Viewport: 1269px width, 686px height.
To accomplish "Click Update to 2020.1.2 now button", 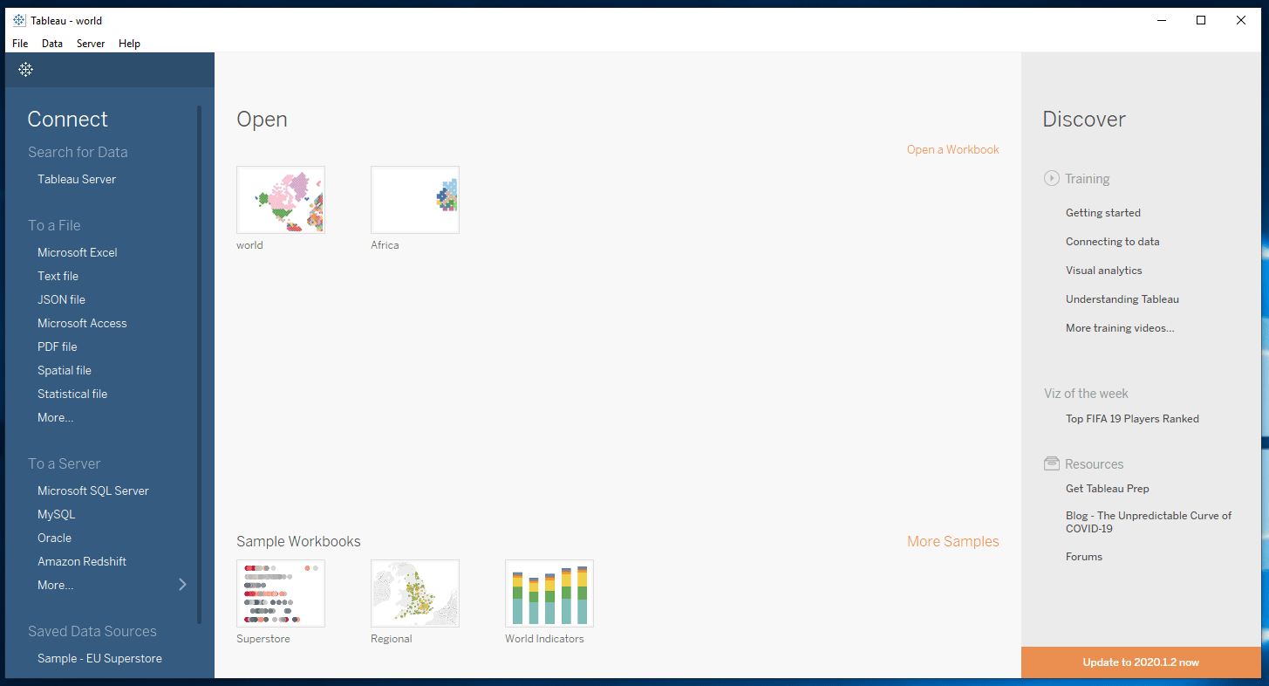I will point(1141,662).
